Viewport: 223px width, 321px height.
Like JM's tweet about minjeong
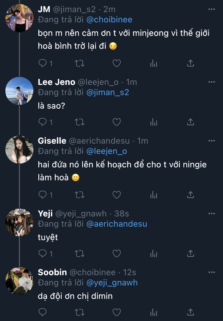pos(116,63)
